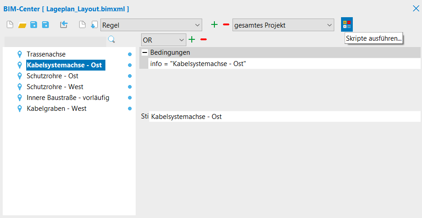Toggle the blue dot beside Kabelgraben - West

(130, 109)
